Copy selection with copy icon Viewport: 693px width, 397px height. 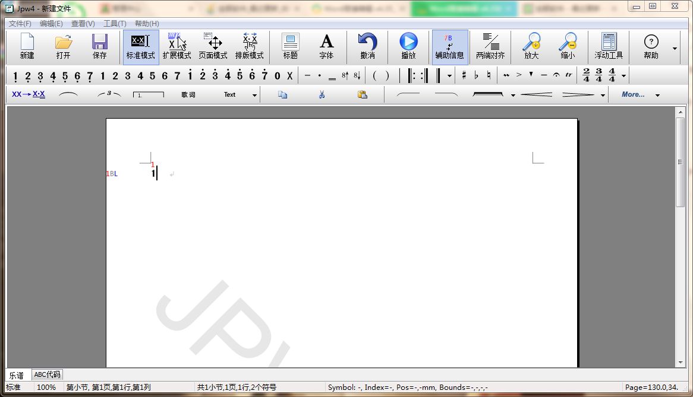(x=283, y=94)
